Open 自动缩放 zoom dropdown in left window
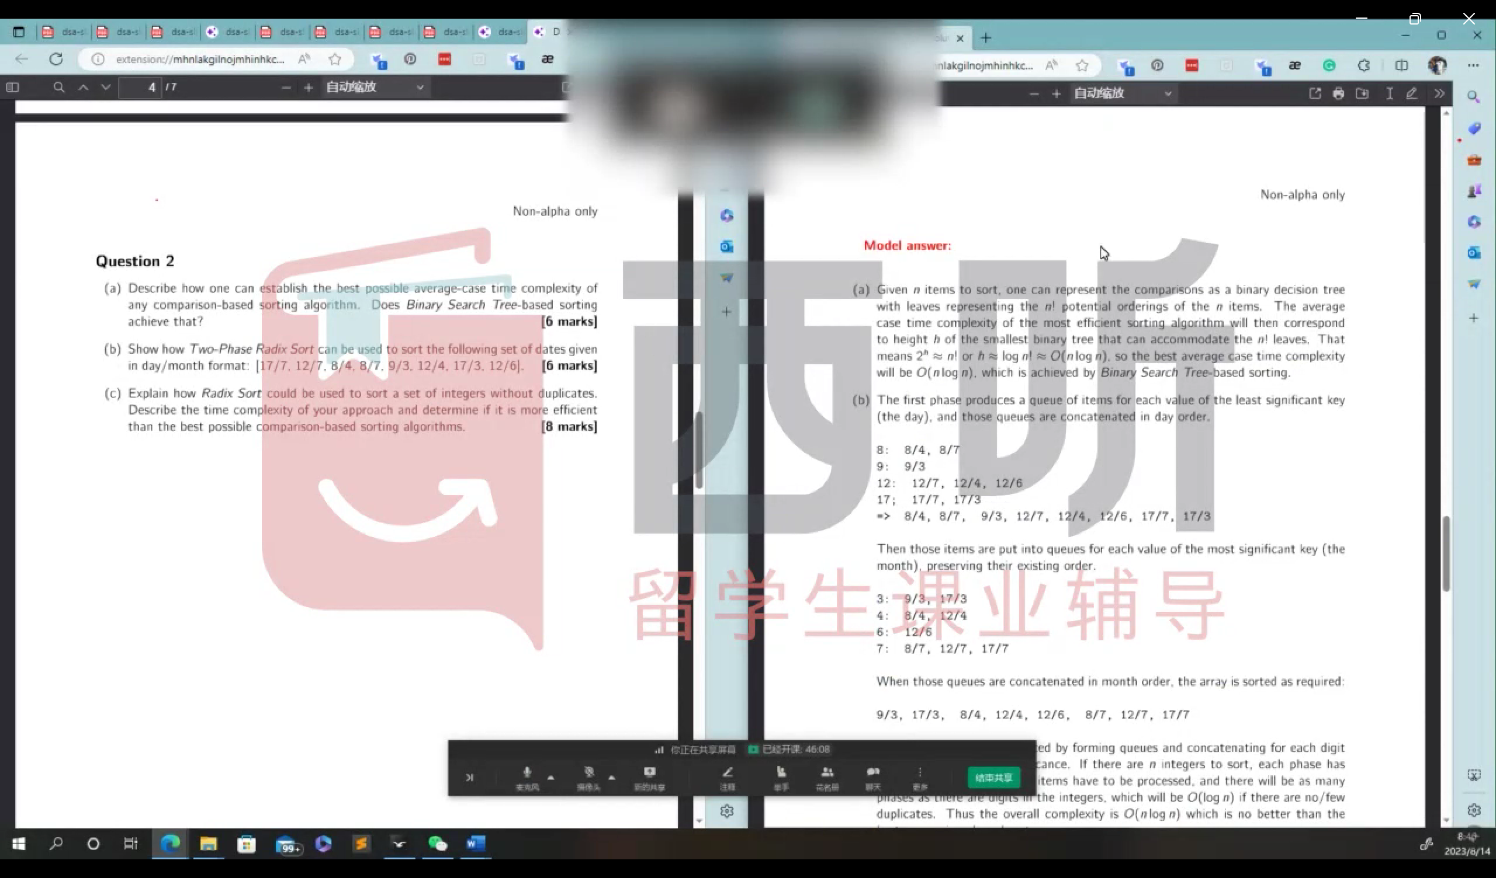The height and width of the screenshot is (878, 1496). coord(375,87)
